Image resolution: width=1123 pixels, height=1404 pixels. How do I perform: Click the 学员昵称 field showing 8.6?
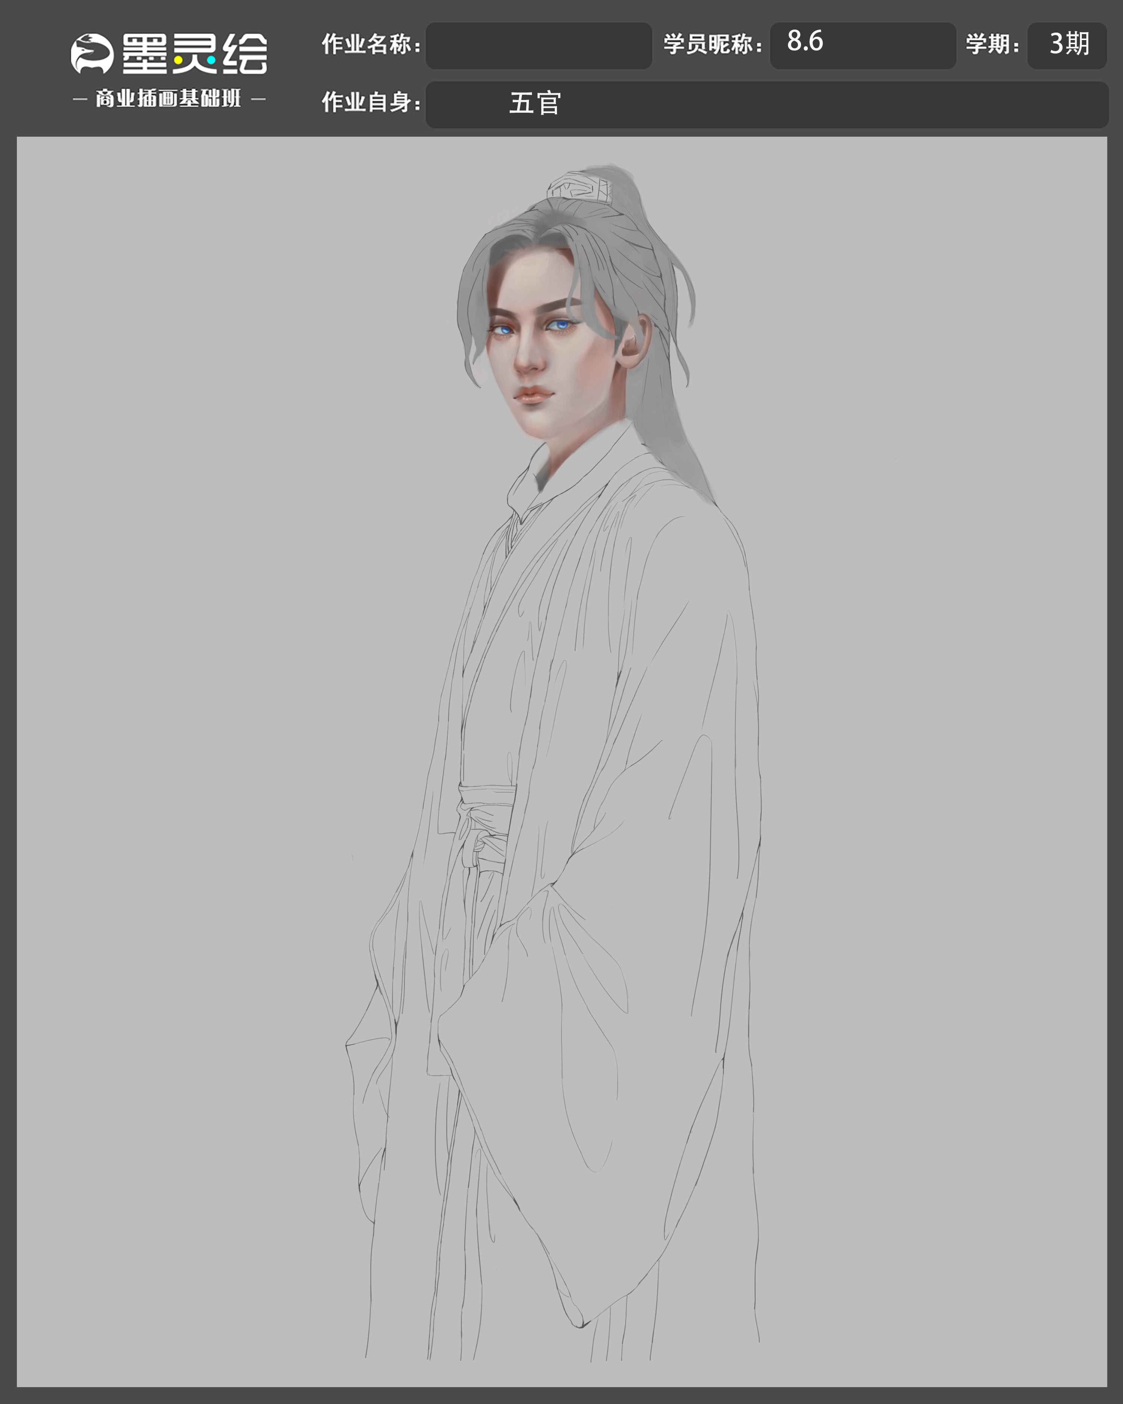(862, 46)
